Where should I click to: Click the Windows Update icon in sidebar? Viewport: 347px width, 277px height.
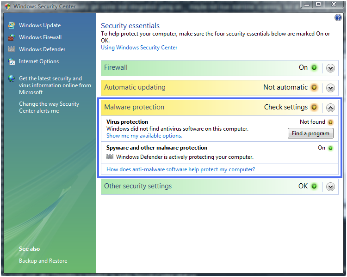[12, 25]
